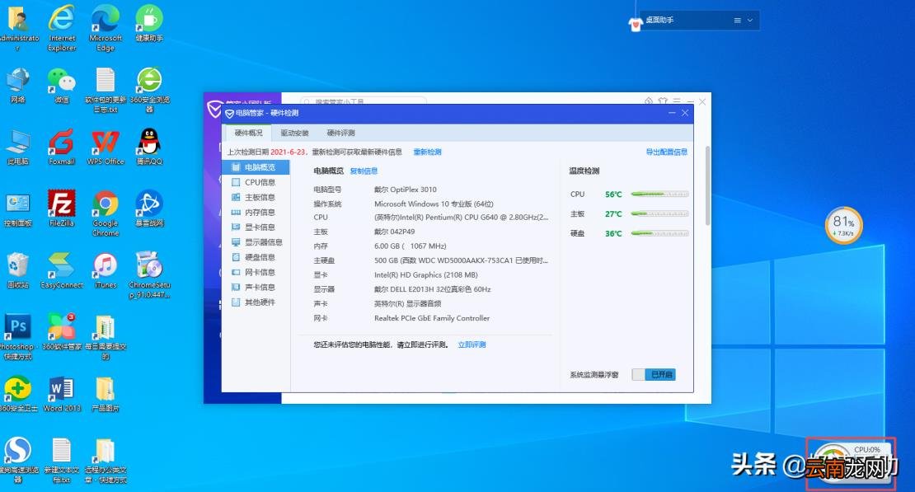915x492 pixels.
Task: Select the 产品图片 folder icon
Action: [x=106, y=394]
